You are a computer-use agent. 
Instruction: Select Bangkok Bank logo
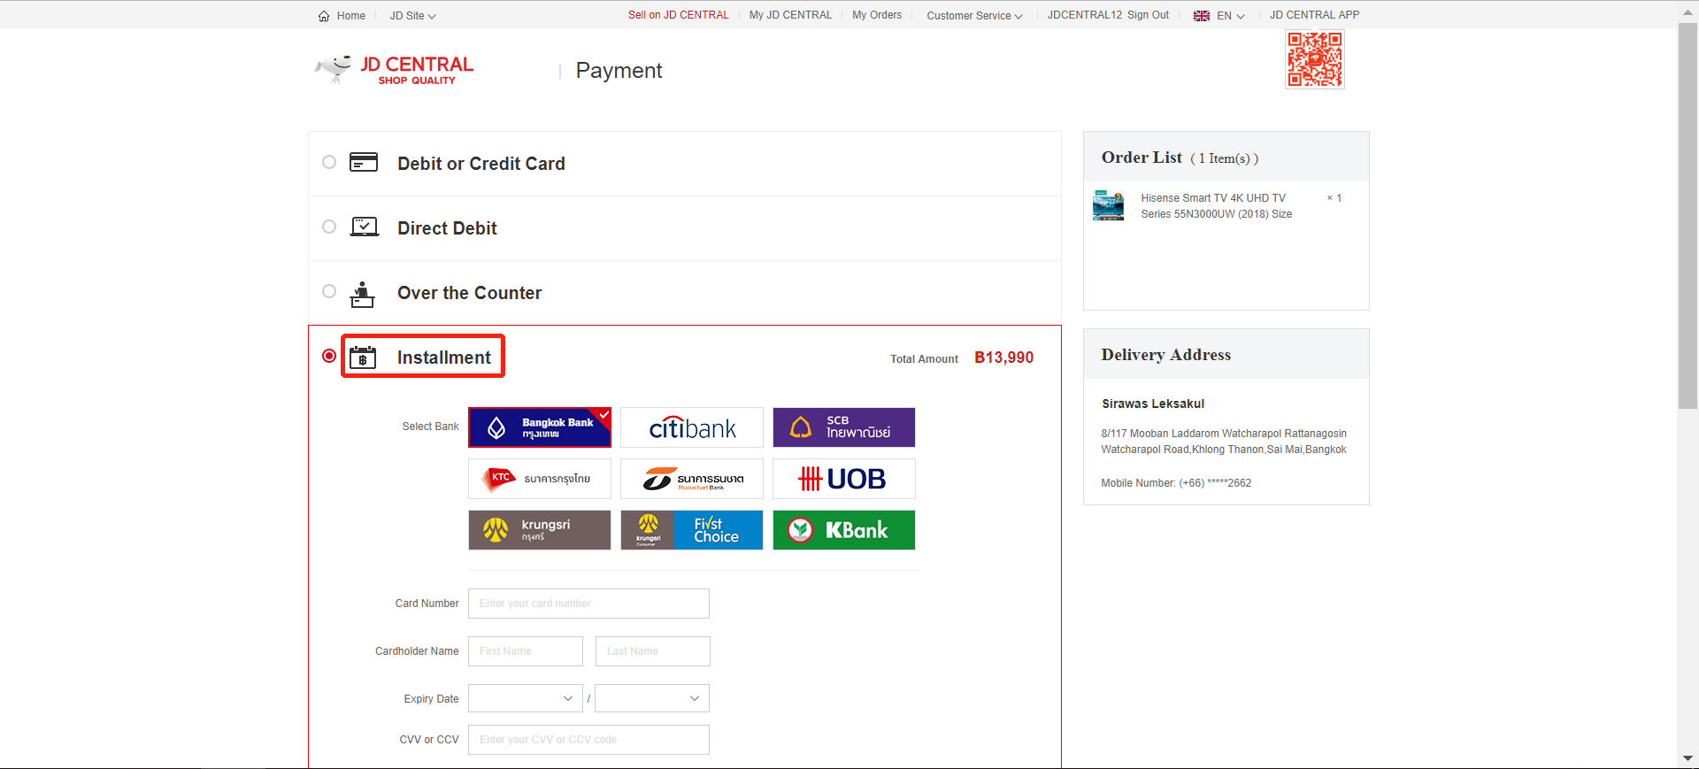540,427
